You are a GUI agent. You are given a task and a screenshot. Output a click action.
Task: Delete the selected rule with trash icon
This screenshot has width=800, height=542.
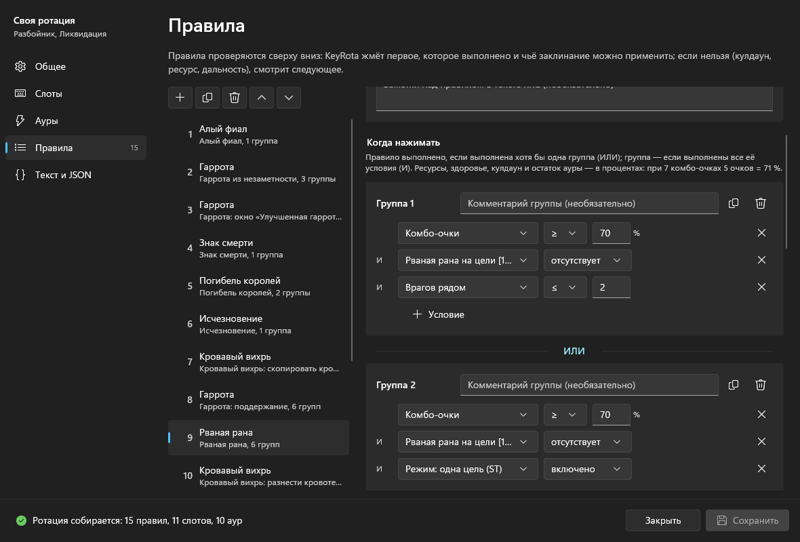234,98
